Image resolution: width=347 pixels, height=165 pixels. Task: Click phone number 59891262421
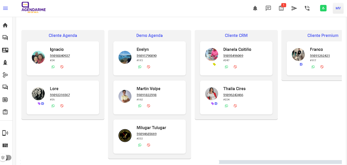320,56
